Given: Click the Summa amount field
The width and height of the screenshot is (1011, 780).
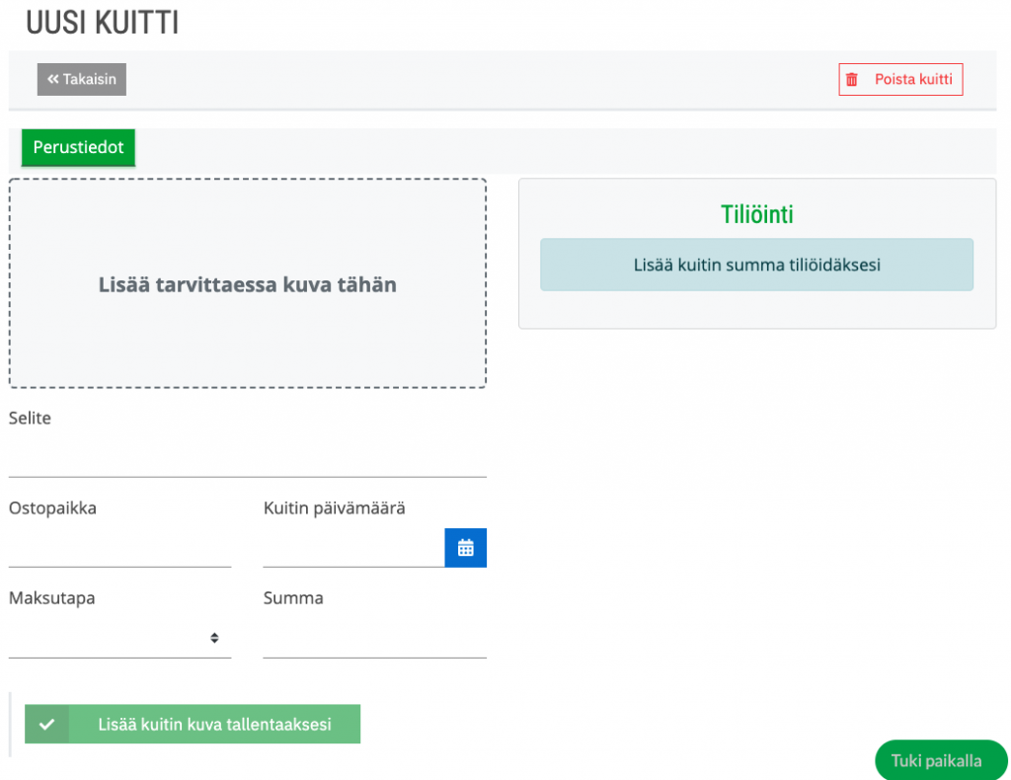Looking at the screenshot, I should tap(374, 638).
